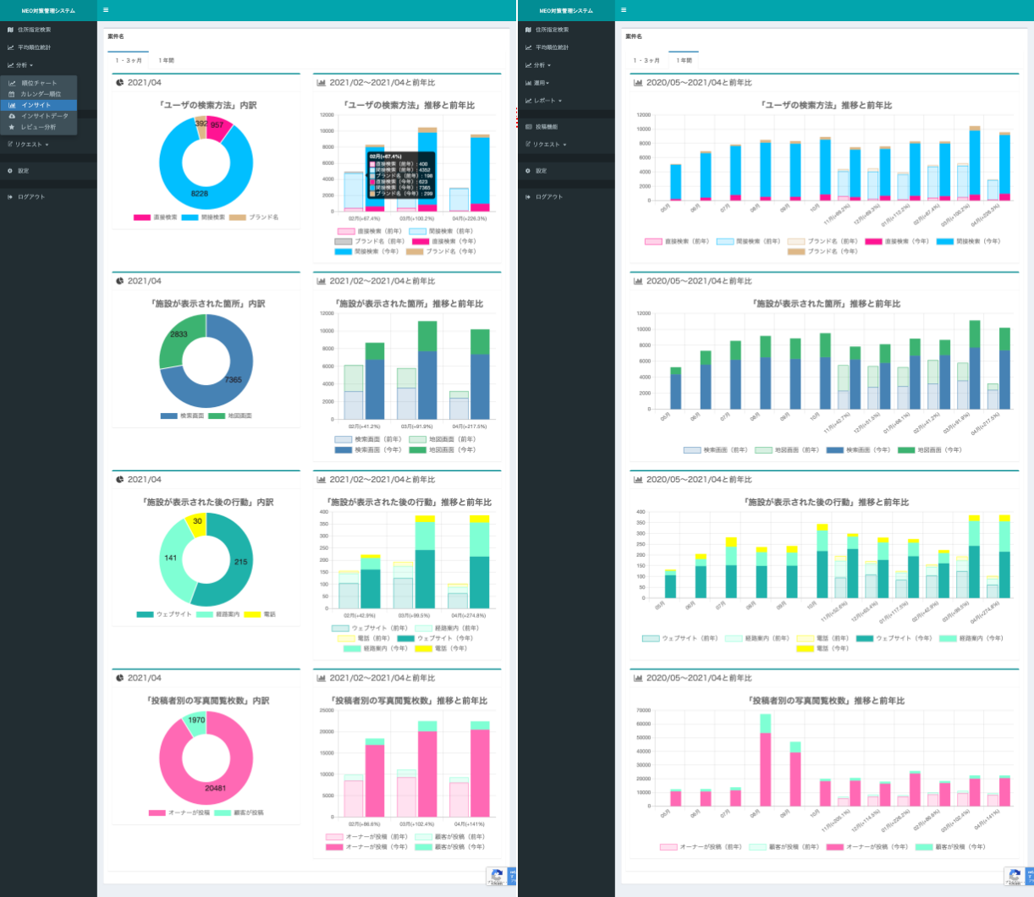The width and height of the screenshot is (1034, 897).
Task: Click the gear icon for 設定, right window
Action: pyautogui.click(x=528, y=171)
